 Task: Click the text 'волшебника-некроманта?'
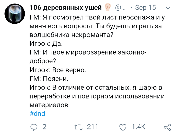point(71,35)
